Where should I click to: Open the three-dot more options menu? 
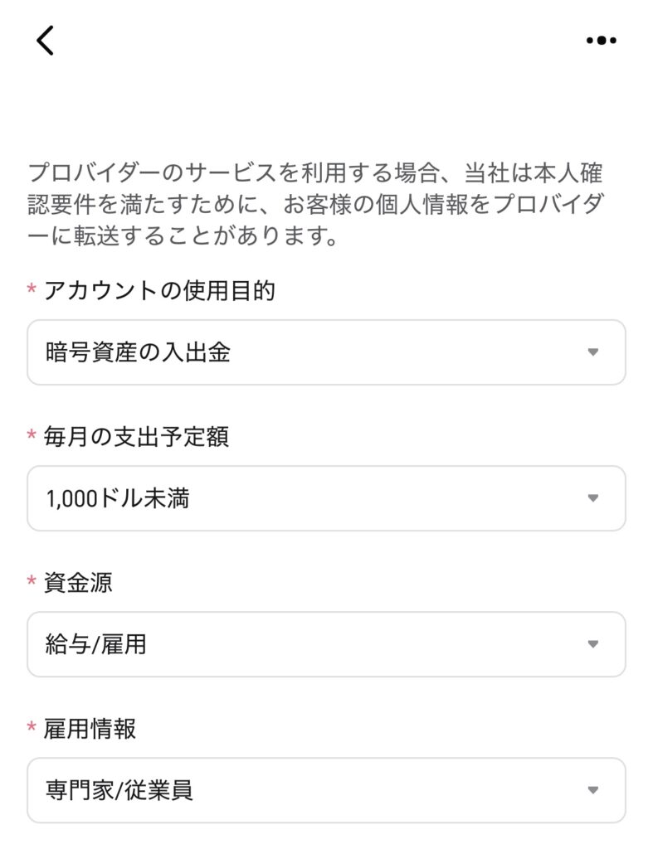(x=601, y=40)
